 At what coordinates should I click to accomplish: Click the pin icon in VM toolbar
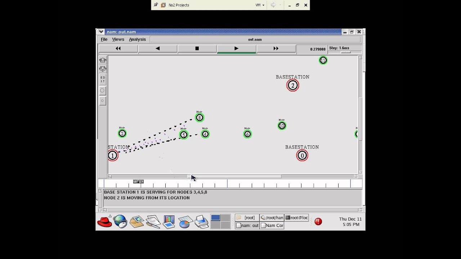click(156, 5)
